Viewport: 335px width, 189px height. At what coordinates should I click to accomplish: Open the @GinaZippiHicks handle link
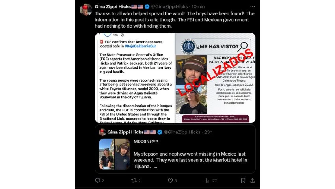click(169, 7)
